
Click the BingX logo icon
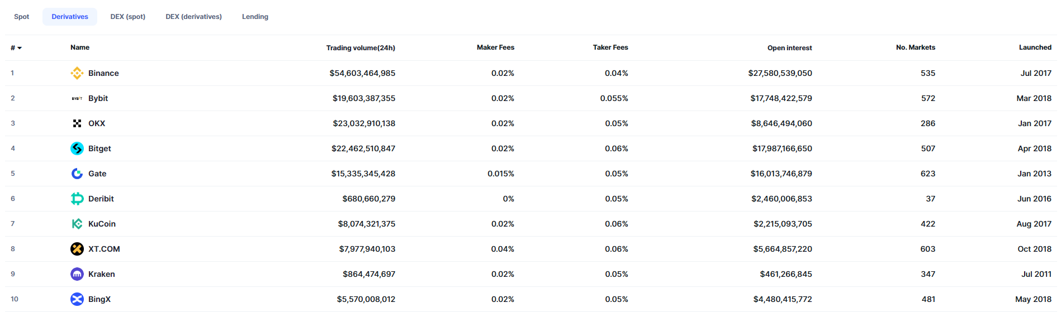(77, 299)
